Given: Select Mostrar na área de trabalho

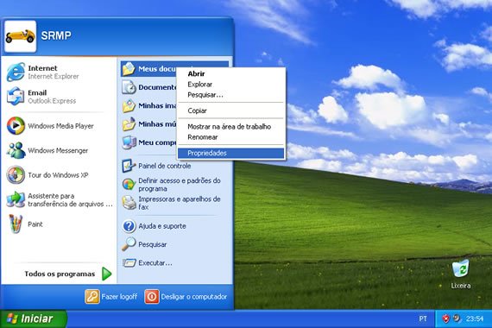Looking at the screenshot, I should click(231, 127).
